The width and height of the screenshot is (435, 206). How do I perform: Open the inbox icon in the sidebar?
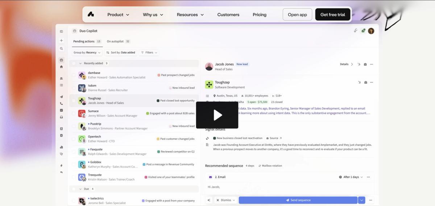pyautogui.click(x=61, y=117)
